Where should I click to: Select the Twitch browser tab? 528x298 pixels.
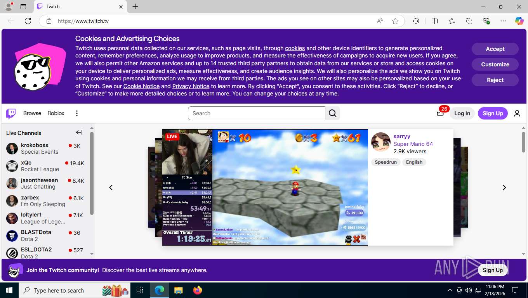tap(80, 7)
